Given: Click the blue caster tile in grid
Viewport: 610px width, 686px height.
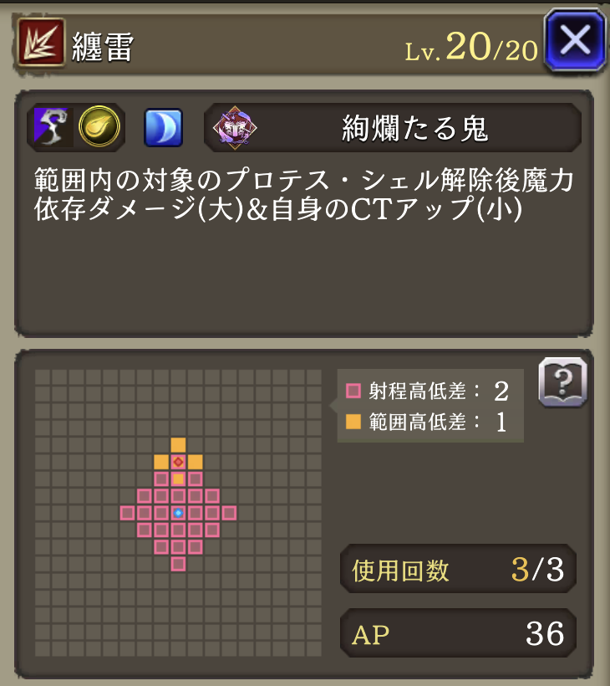Looking at the screenshot, I should coord(178,513).
